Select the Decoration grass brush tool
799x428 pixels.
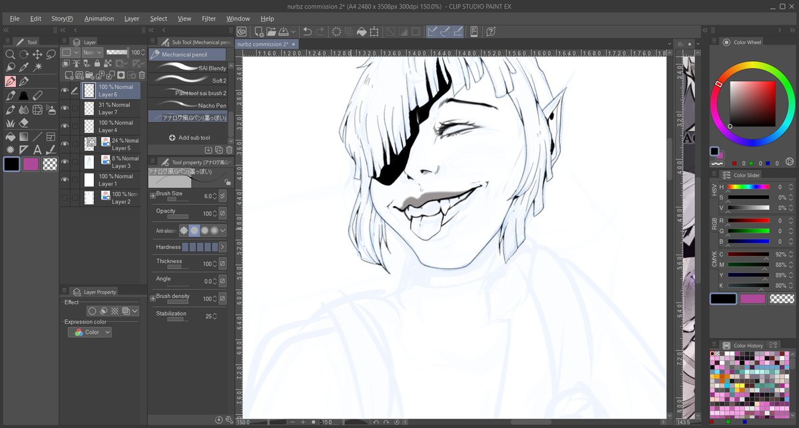pos(10,123)
